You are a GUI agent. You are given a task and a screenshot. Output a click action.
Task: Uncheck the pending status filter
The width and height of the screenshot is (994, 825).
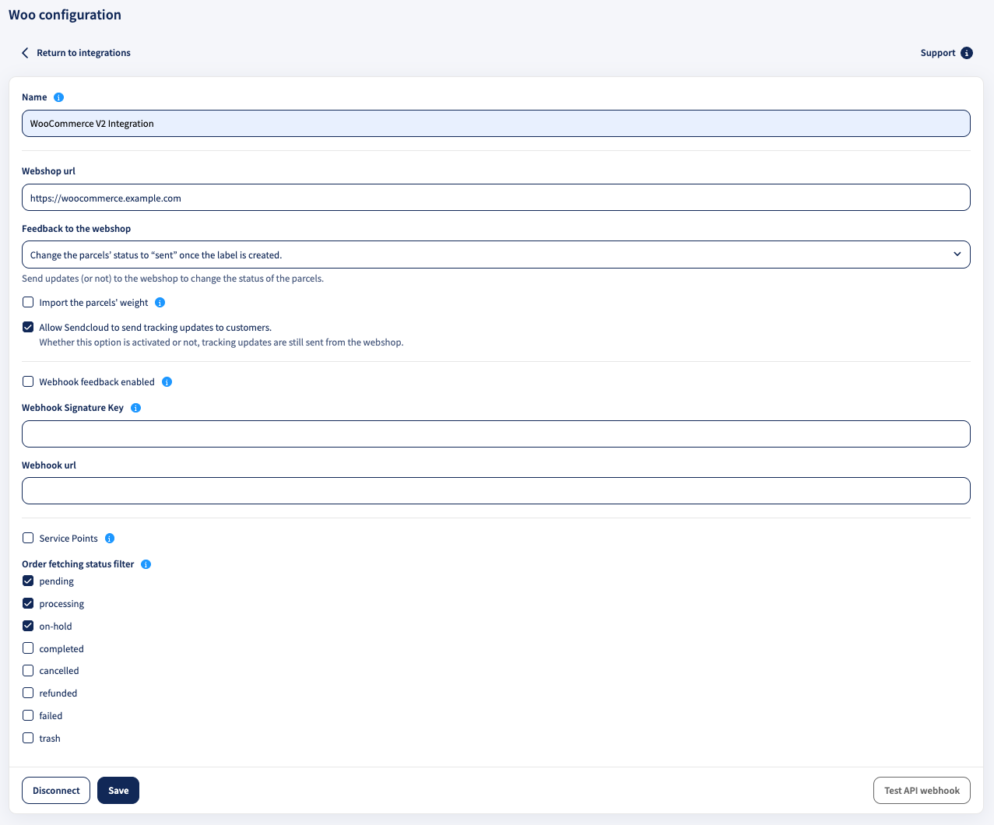click(28, 581)
